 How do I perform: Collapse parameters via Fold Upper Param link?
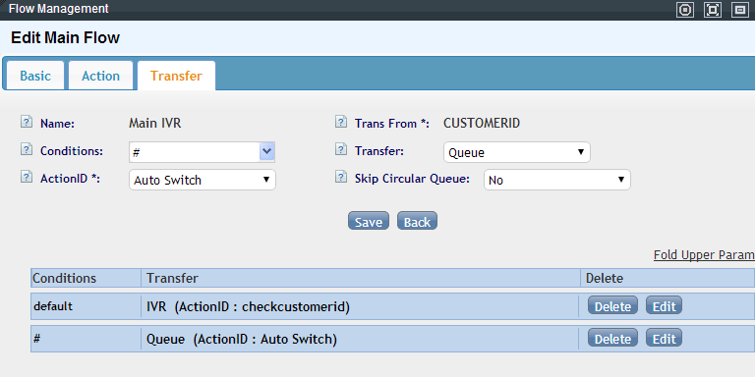pos(704,255)
